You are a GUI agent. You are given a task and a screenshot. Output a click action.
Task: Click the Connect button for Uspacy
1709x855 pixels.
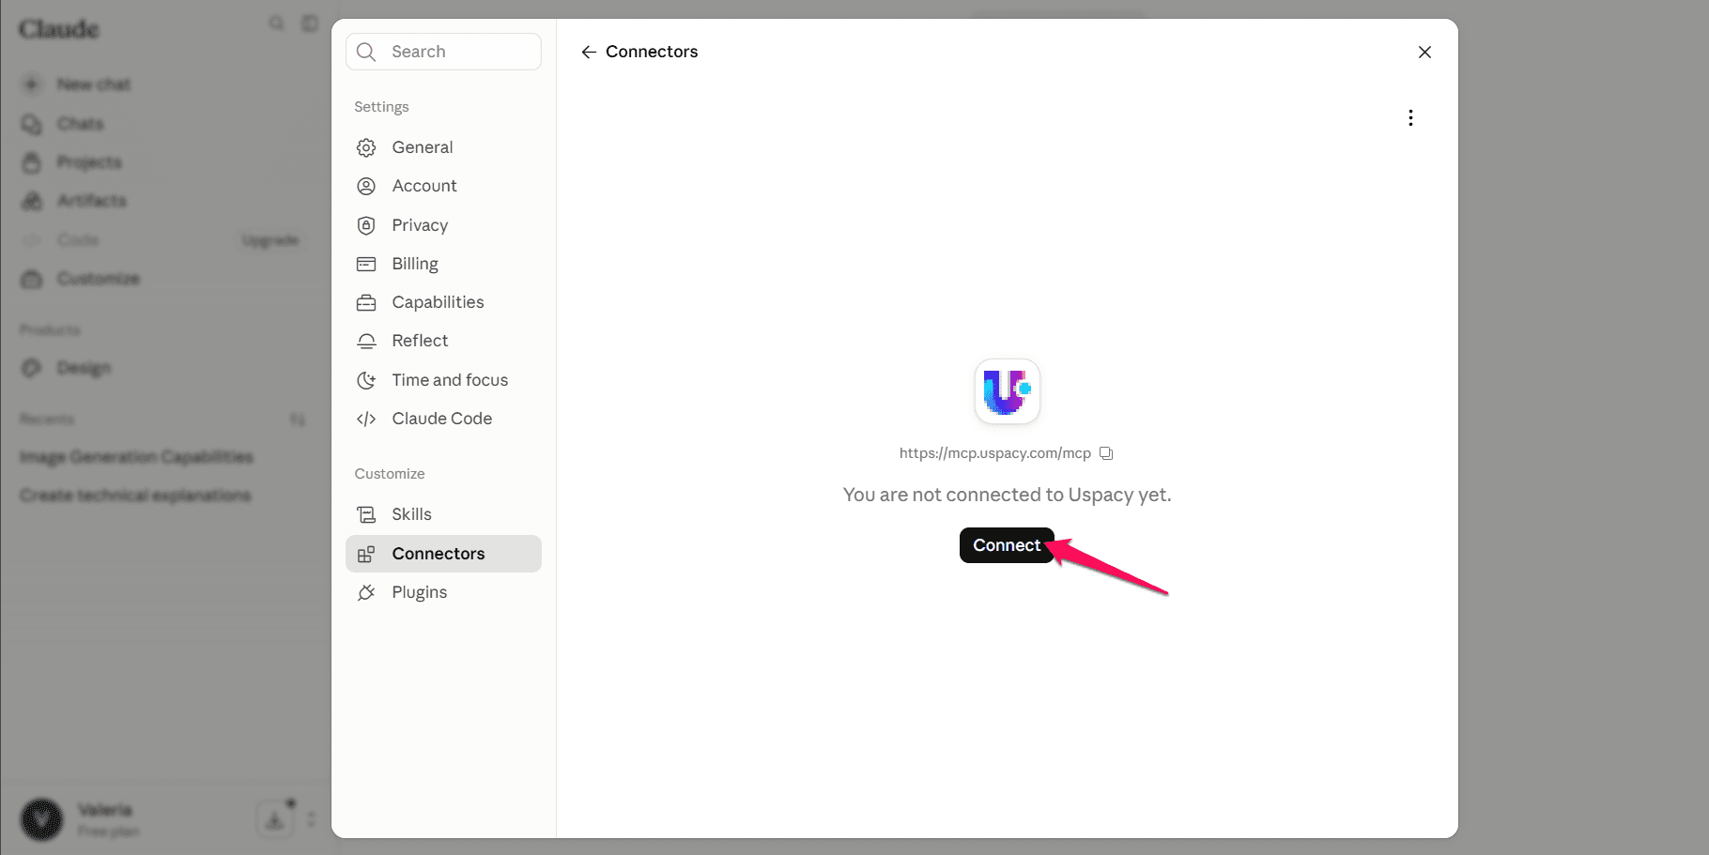tap(1007, 545)
